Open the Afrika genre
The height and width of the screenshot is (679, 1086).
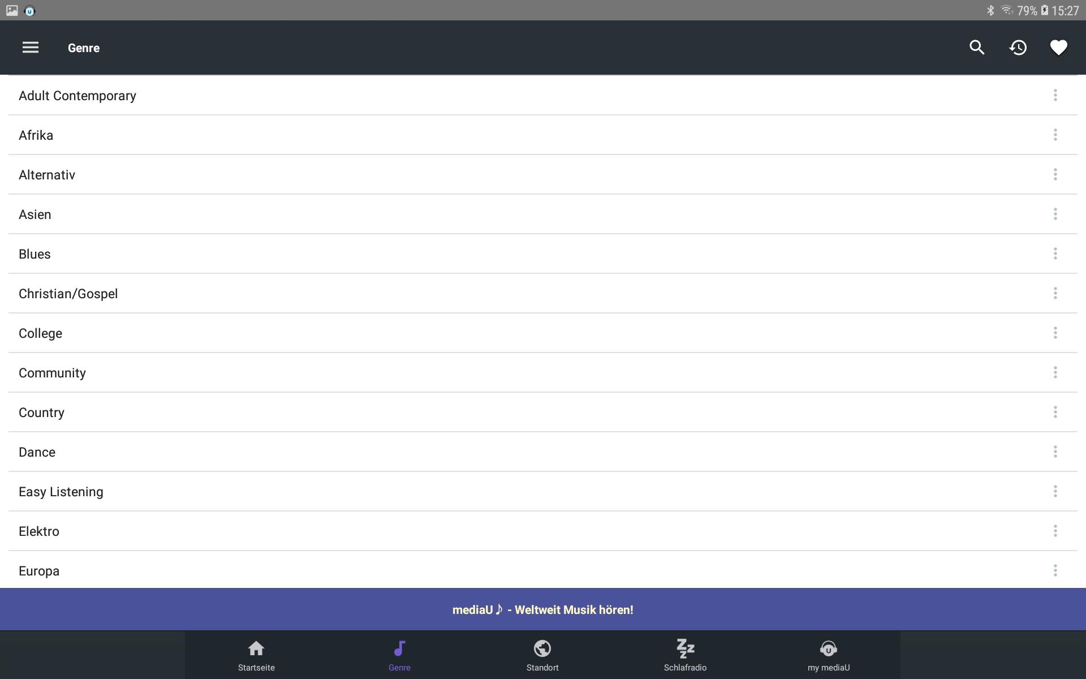(36, 135)
